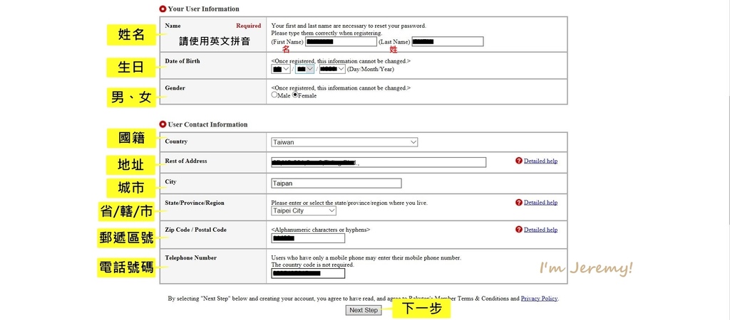This screenshot has width=730, height=320.
Task: Open Detailed help link for Rest of Address
Action: pos(540,161)
